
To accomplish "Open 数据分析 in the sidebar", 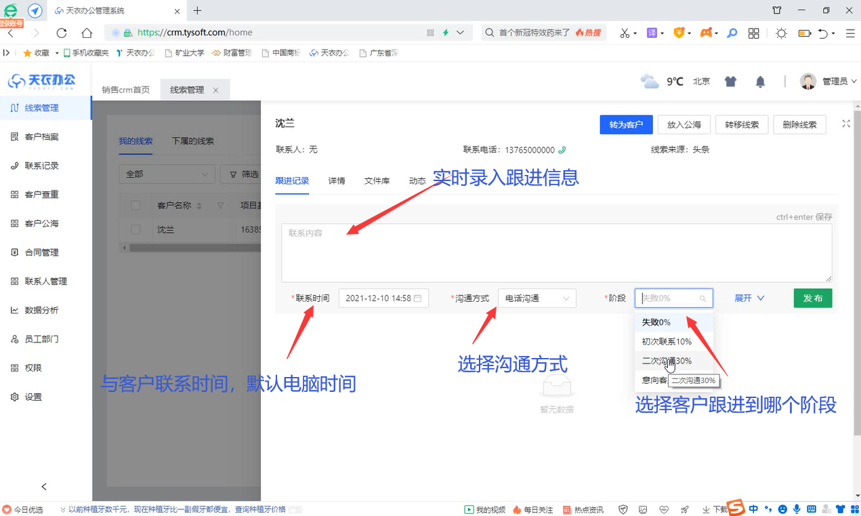I will click(x=42, y=311).
